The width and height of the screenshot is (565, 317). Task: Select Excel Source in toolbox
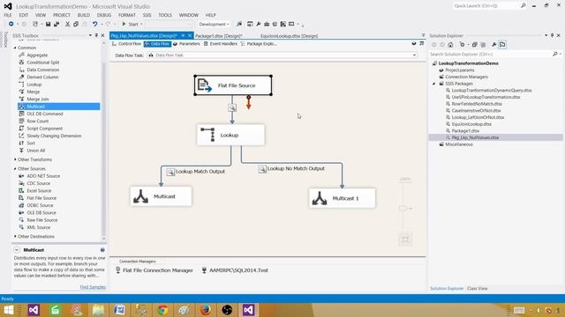pos(39,190)
